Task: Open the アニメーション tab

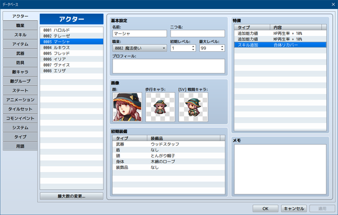Action: [x=20, y=100]
